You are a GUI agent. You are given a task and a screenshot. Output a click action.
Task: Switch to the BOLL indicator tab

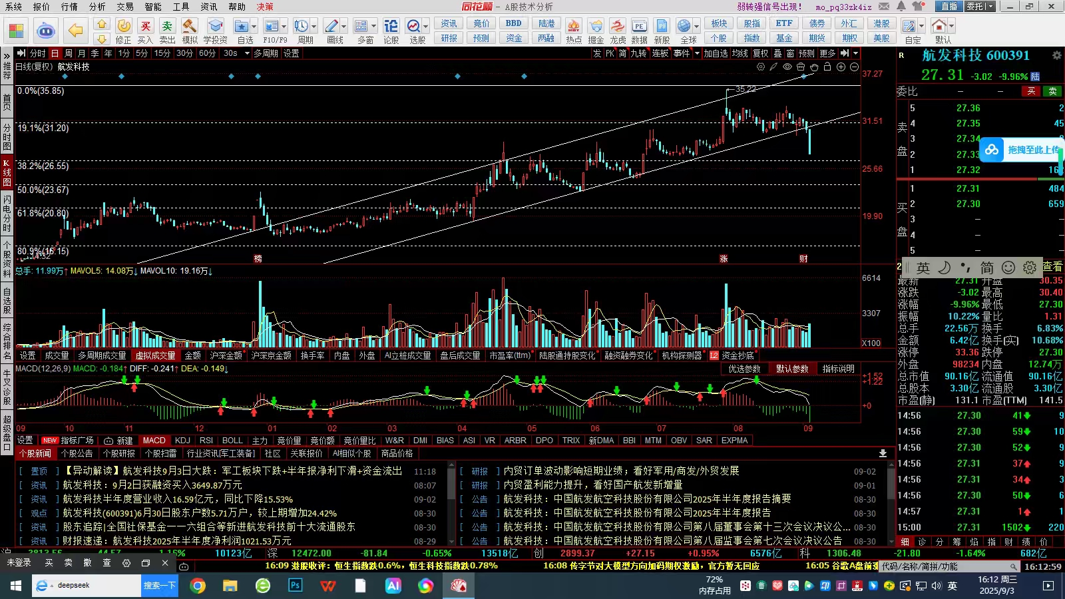232,441
